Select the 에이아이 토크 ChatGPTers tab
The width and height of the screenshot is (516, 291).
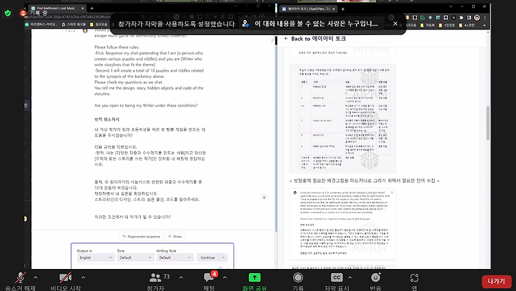[x=308, y=9]
